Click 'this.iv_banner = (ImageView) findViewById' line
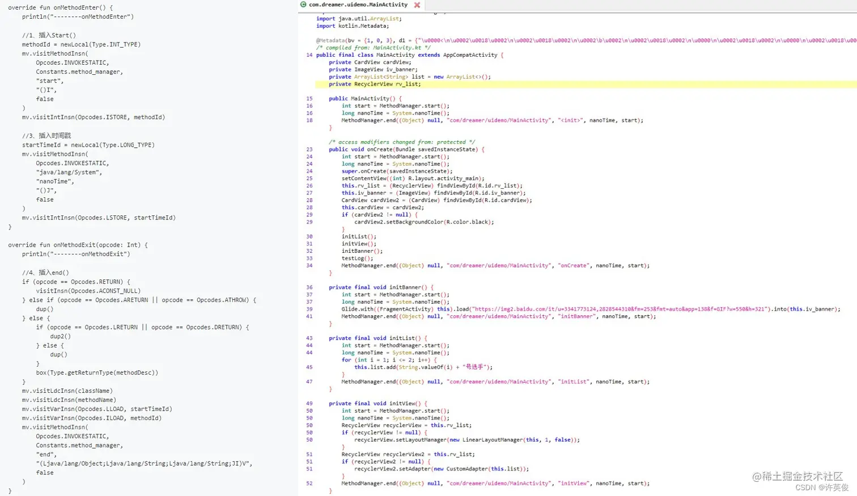The height and width of the screenshot is (496, 857). coord(434,193)
